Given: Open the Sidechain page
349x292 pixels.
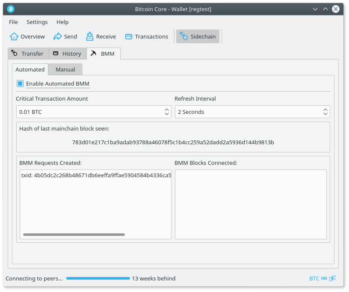Looking at the screenshot, I should tap(198, 36).
